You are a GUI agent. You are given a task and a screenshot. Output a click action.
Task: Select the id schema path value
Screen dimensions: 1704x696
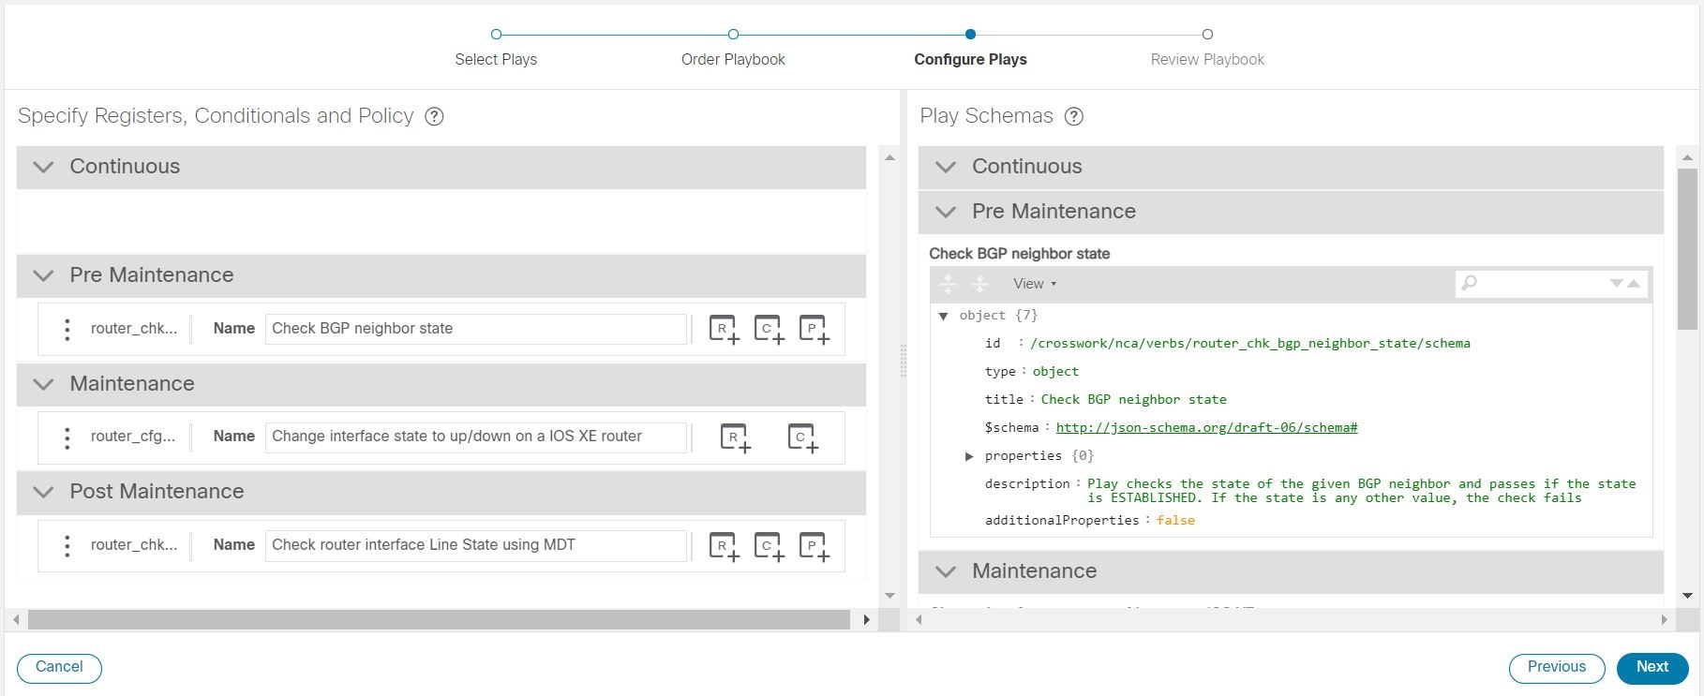tap(1249, 344)
